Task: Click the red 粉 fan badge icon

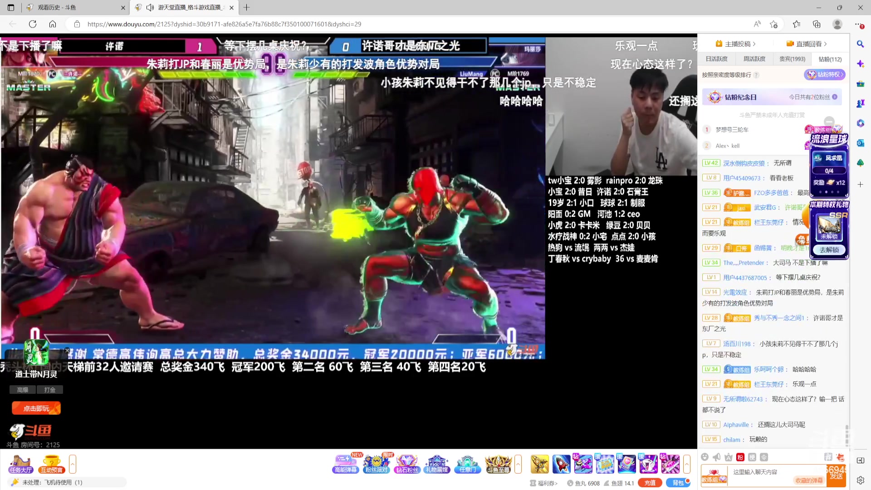Action: 740,457
